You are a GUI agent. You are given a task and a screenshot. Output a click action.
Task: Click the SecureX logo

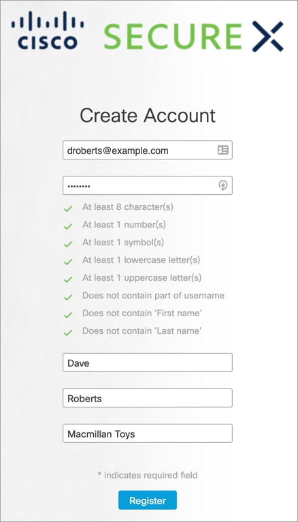(x=194, y=36)
